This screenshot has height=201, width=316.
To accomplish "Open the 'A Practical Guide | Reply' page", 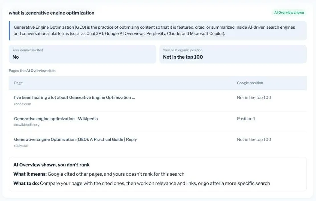I will pyautogui.click(x=75, y=139).
